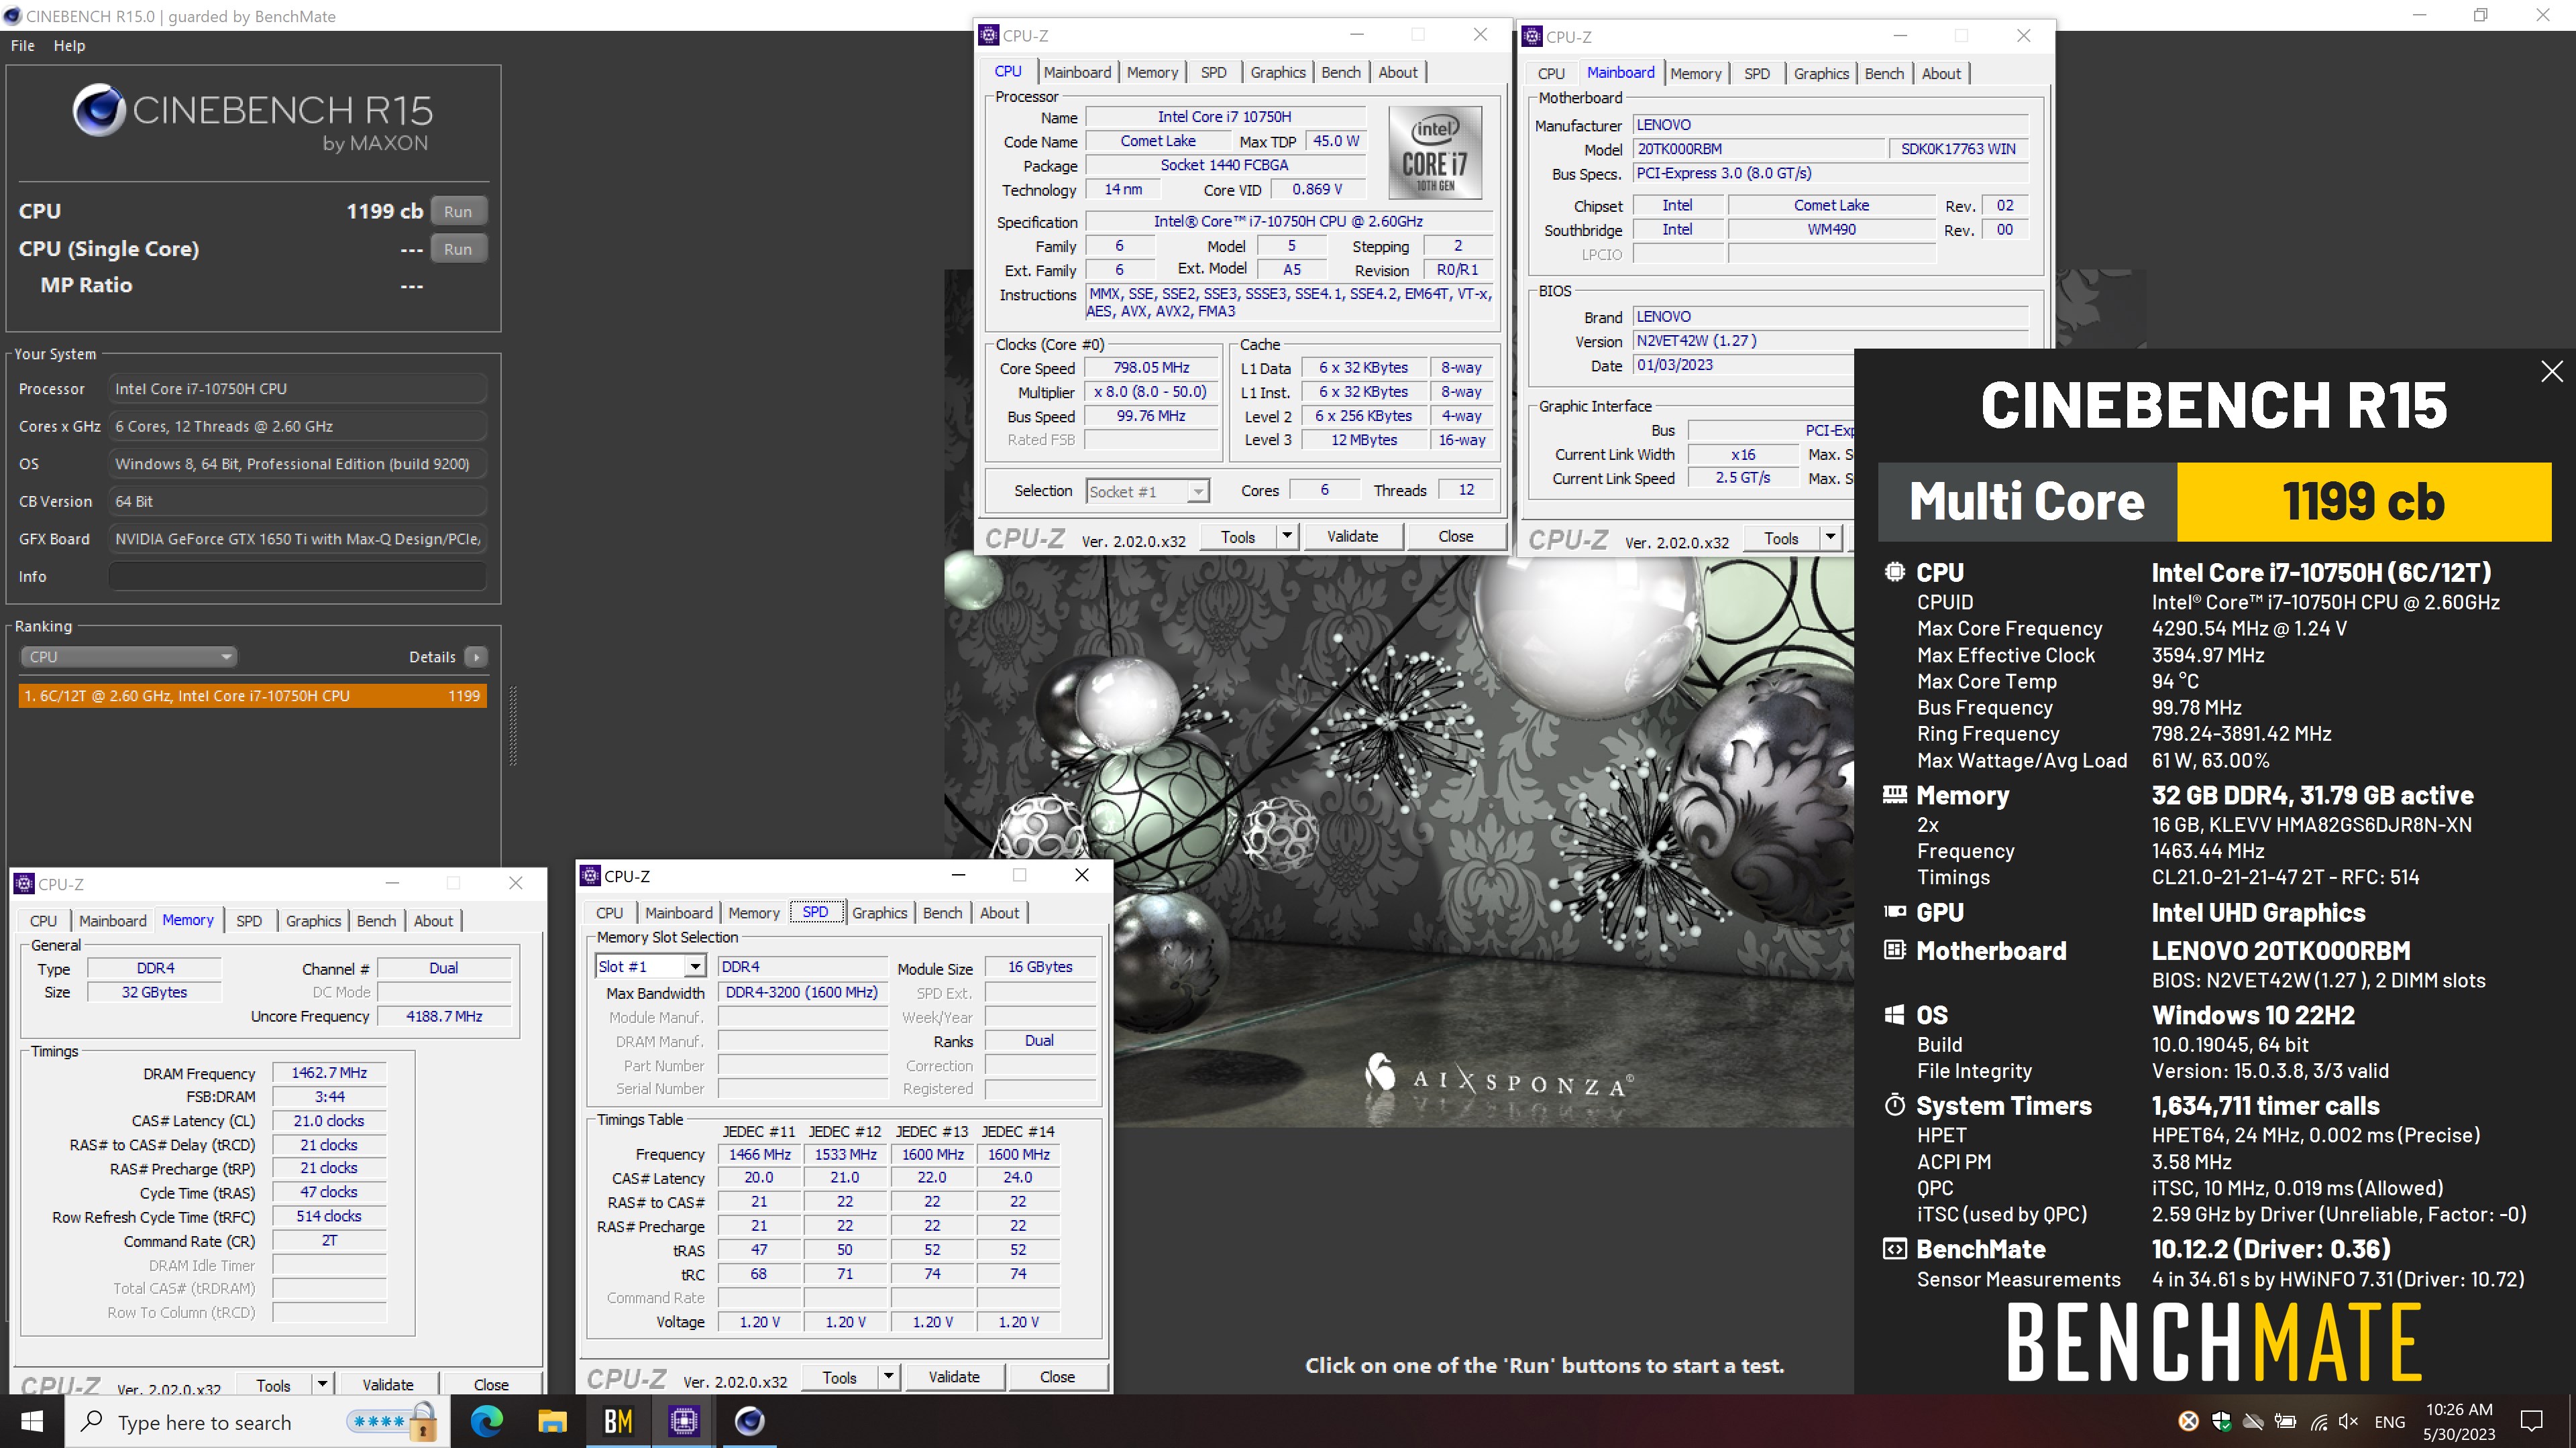Viewport: 2576px width, 1448px height.
Task: Click the Cinebench title bar app icon
Action: point(12,15)
